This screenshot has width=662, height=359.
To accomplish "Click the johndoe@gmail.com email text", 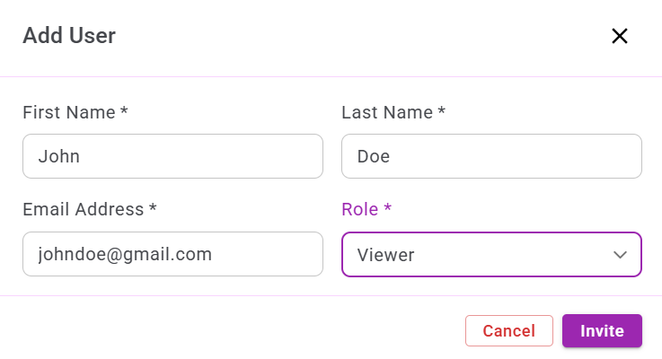I will tap(125, 254).
